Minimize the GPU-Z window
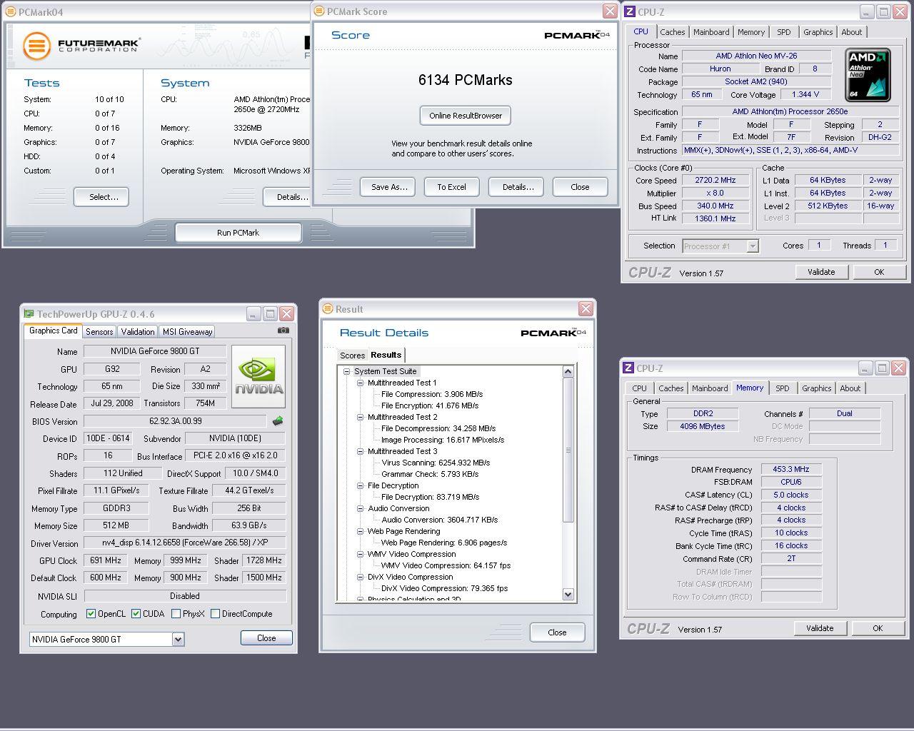 [253, 313]
